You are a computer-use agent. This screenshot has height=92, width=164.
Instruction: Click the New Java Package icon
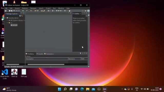tap(36, 11)
